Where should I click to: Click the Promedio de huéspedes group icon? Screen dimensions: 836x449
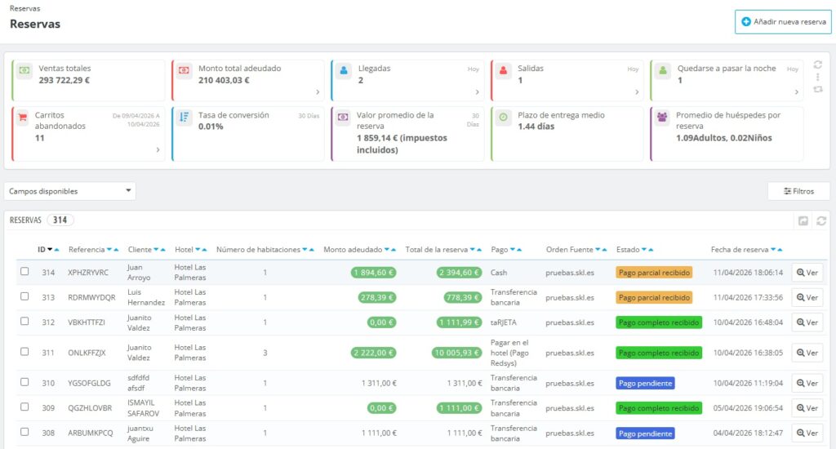click(663, 118)
